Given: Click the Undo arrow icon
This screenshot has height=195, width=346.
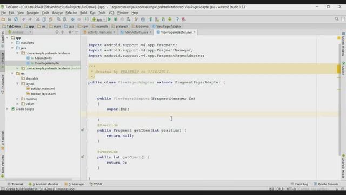Looking at the screenshot, I should 24,19.
